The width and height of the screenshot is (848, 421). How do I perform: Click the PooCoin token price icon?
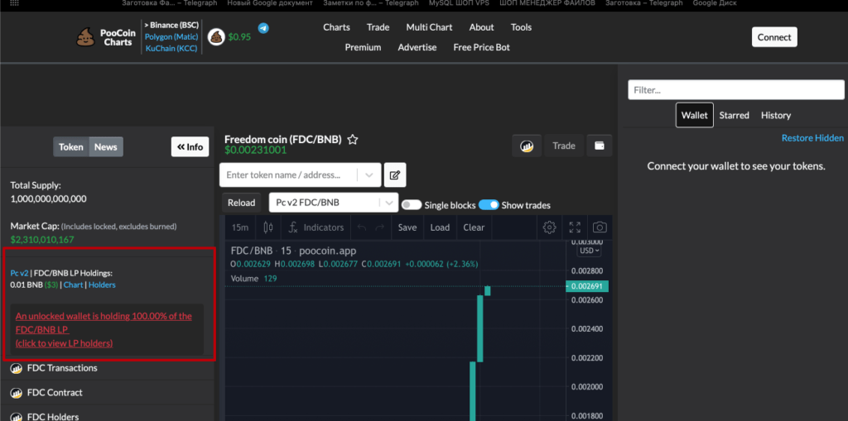pos(216,37)
